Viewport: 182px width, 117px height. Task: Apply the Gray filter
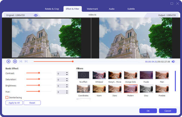[x=146, y=89]
